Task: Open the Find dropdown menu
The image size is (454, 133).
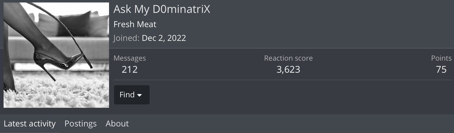Action: point(132,95)
